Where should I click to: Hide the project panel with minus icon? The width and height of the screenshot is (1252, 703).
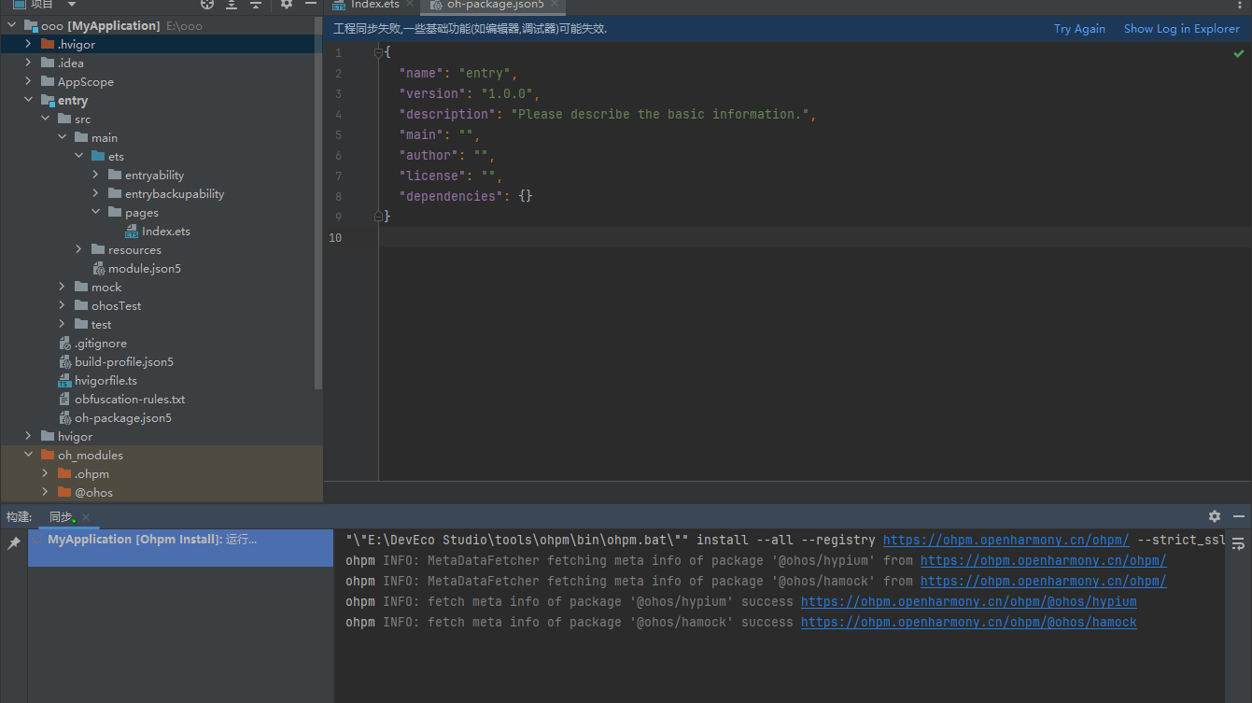pyautogui.click(x=311, y=4)
